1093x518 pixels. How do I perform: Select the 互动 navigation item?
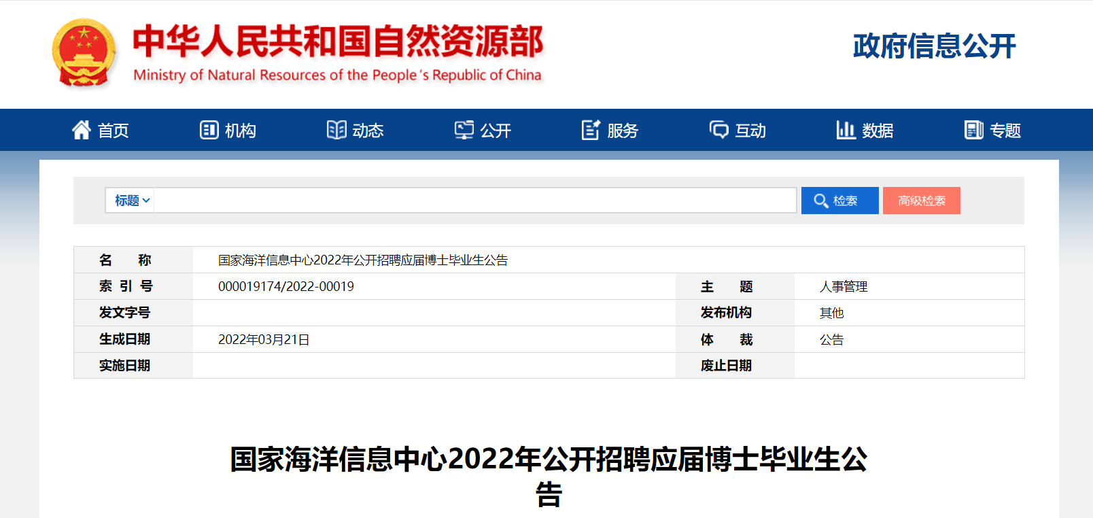738,130
